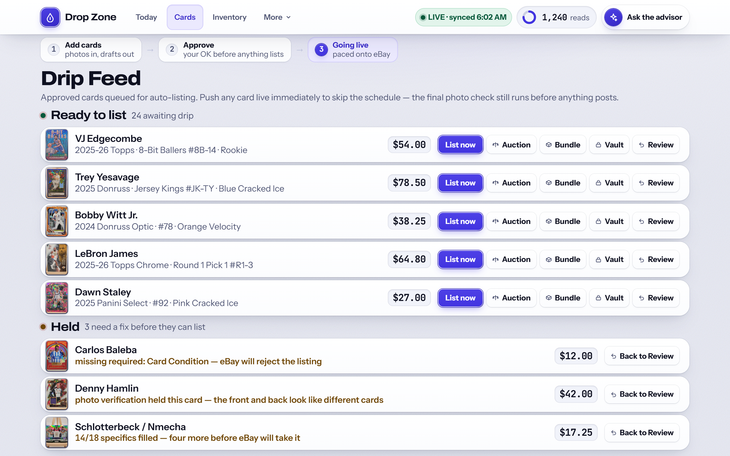The height and width of the screenshot is (456, 730).
Task: Click the $38.25 price for Bobby Witt Jr.
Action: pyautogui.click(x=409, y=221)
